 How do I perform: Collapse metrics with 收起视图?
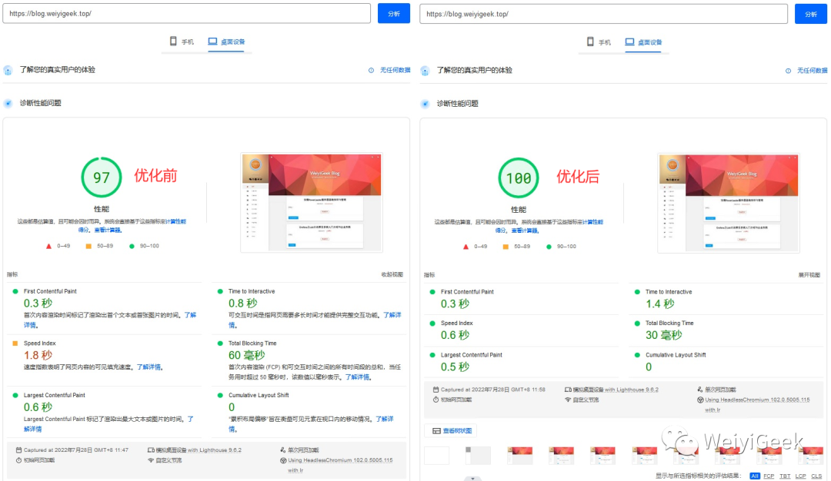click(x=392, y=274)
